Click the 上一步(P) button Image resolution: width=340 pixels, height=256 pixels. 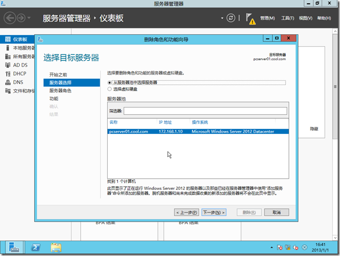point(186,212)
